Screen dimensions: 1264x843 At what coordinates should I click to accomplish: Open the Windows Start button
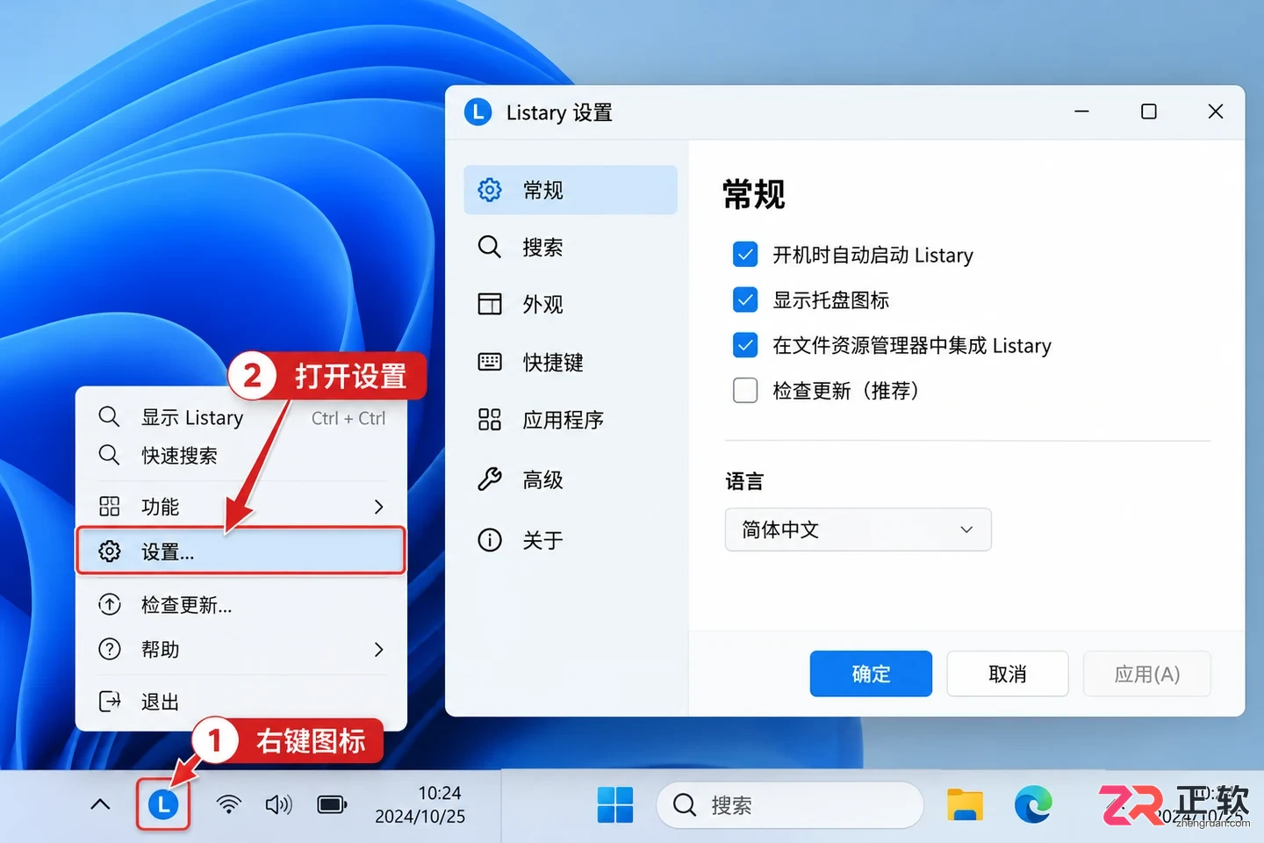(615, 804)
